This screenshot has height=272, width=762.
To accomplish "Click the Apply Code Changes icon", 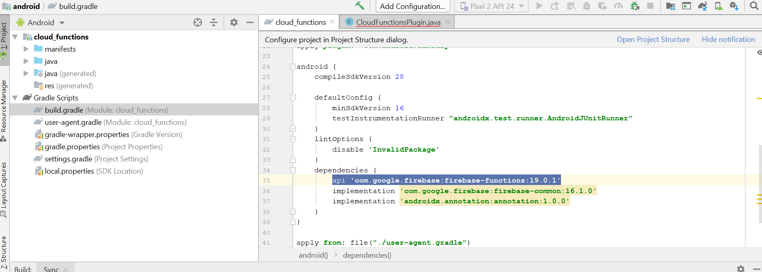I will coord(571,6).
